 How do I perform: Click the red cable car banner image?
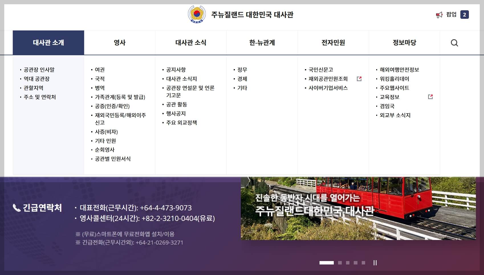(x=358, y=208)
